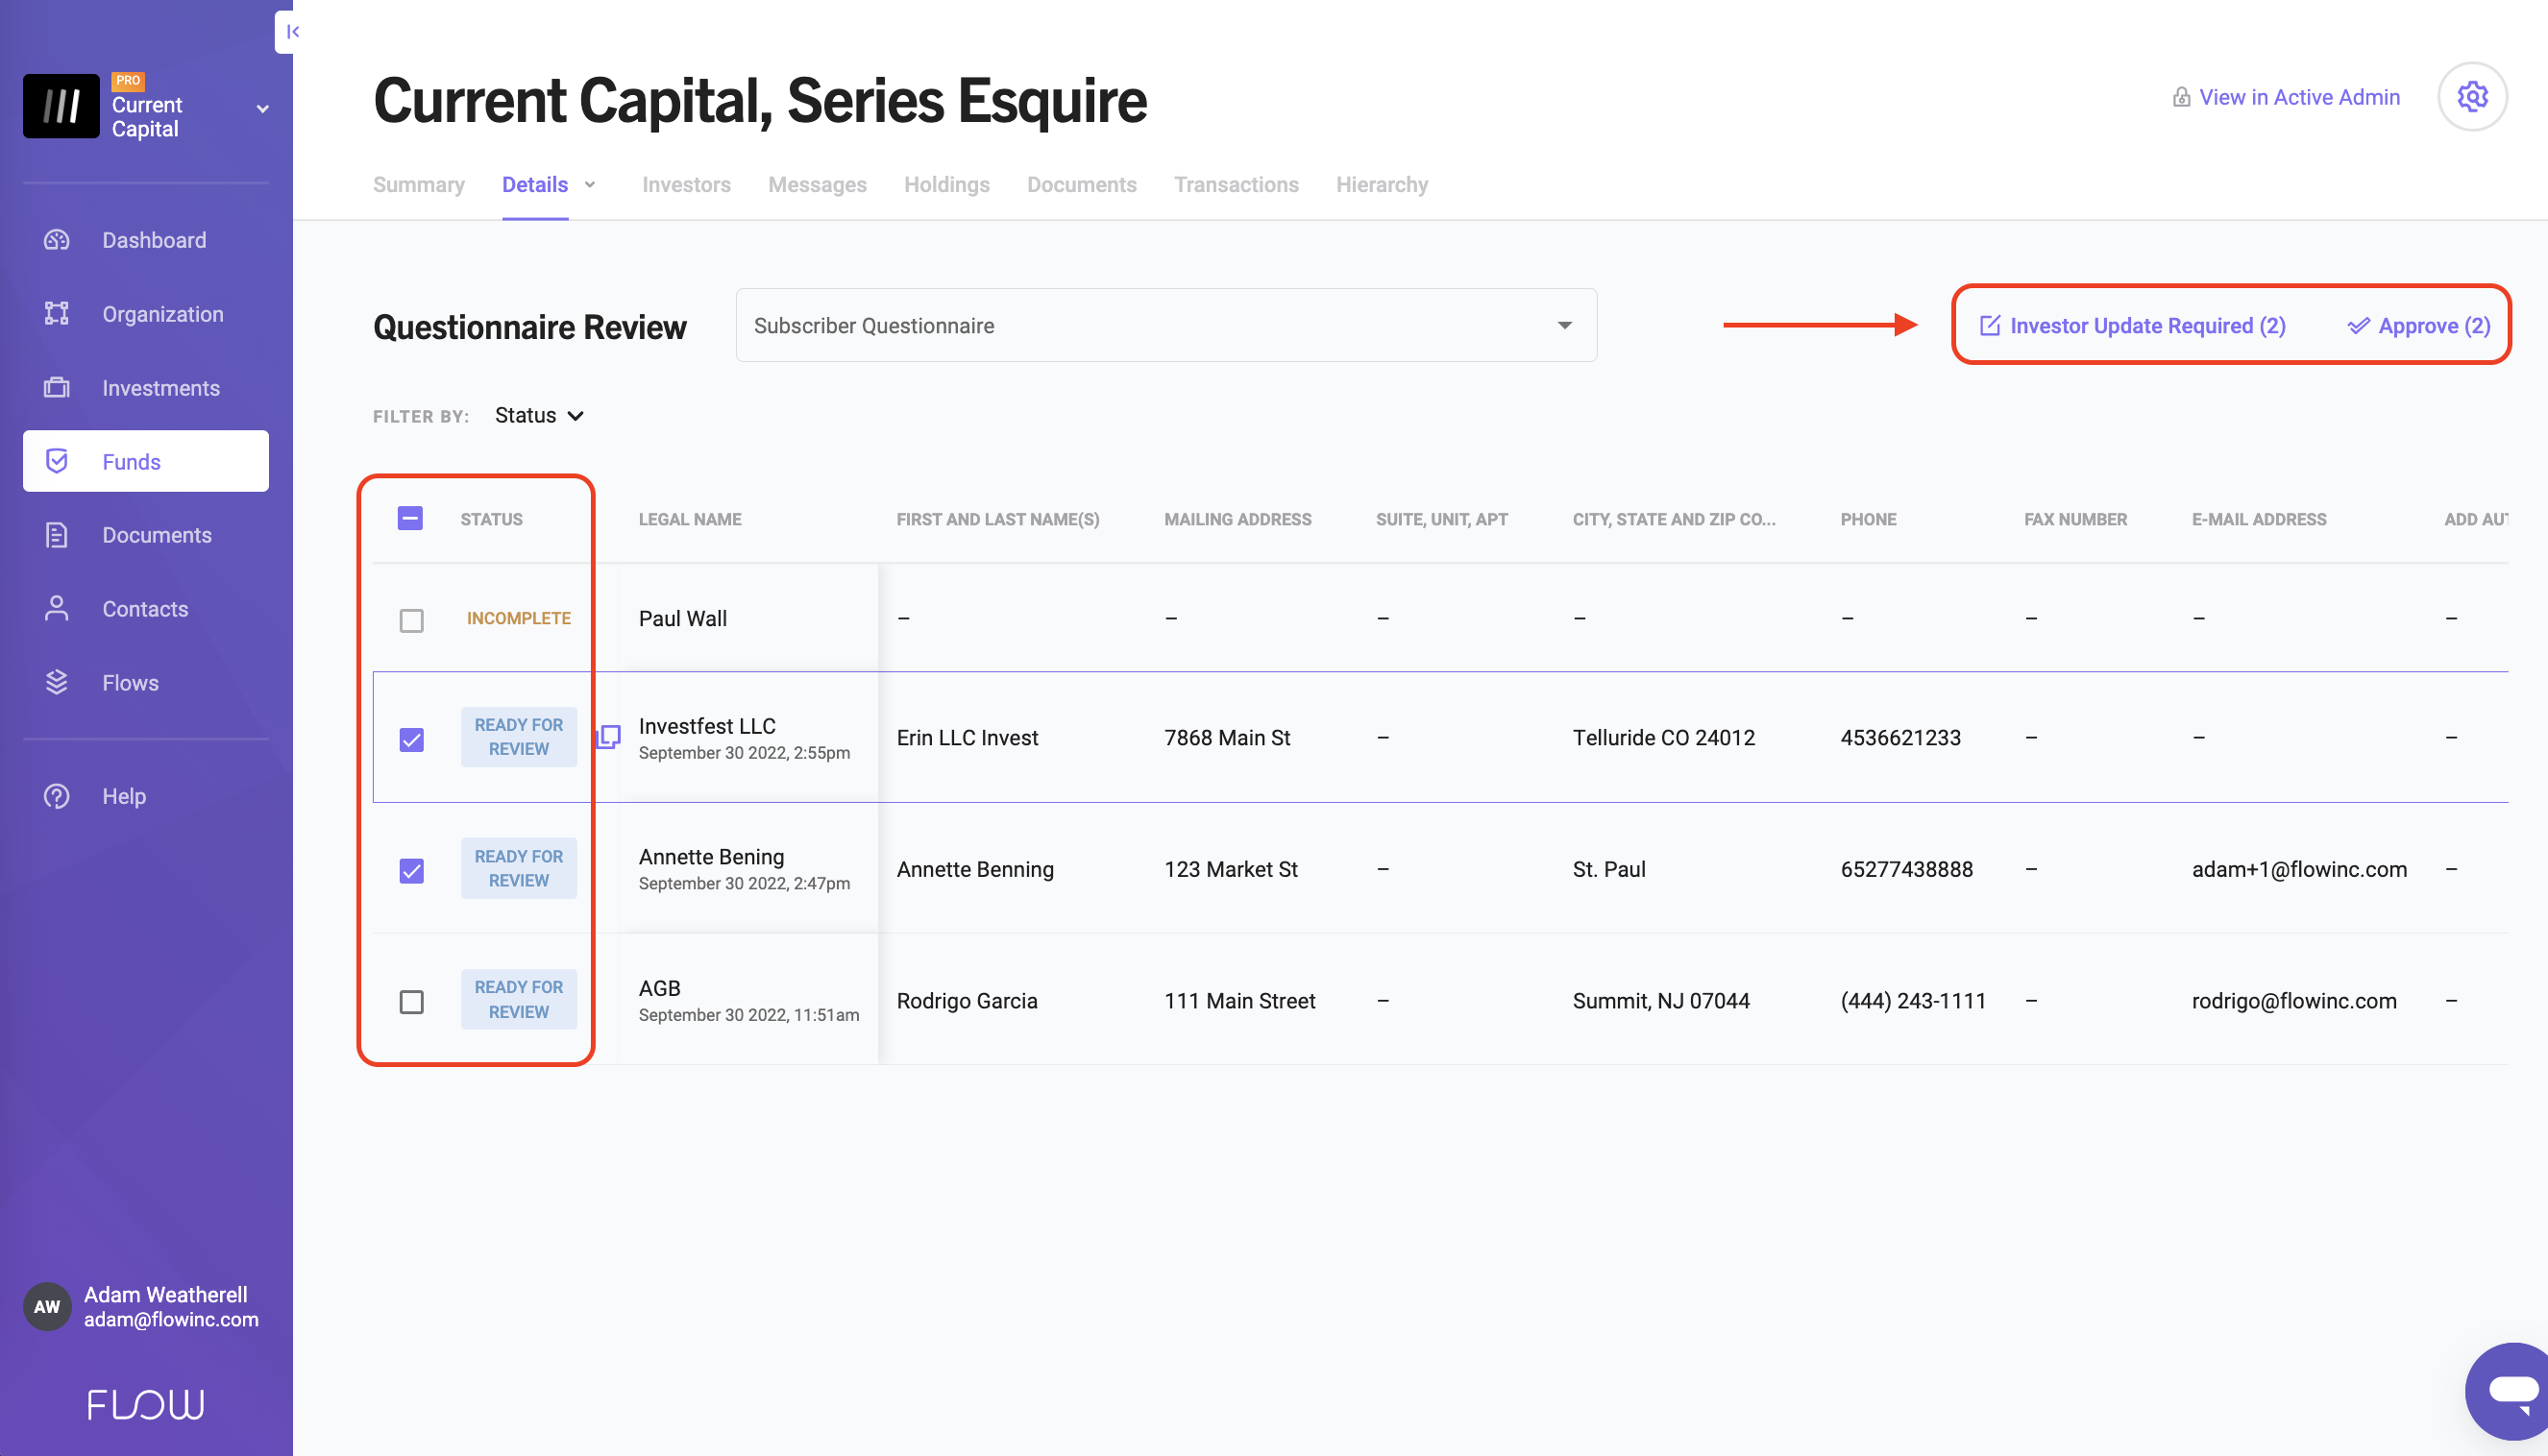Open the Hierarchy tab
Screen dimensions: 2548x1456
[1382, 185]
